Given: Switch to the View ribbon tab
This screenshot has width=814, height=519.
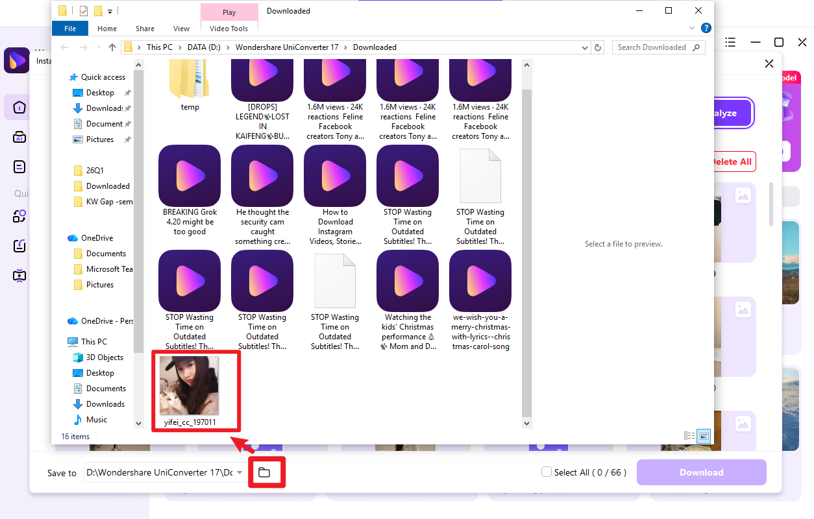Looking at the screenshot, I should click(x=181, y=28).
